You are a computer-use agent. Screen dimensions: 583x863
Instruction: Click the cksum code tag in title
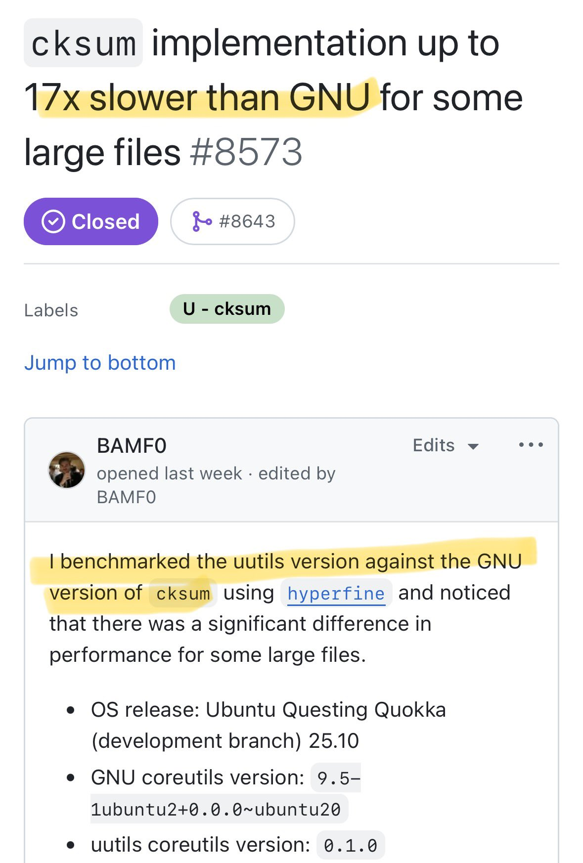pyautogui.click(x=83, y=43)
